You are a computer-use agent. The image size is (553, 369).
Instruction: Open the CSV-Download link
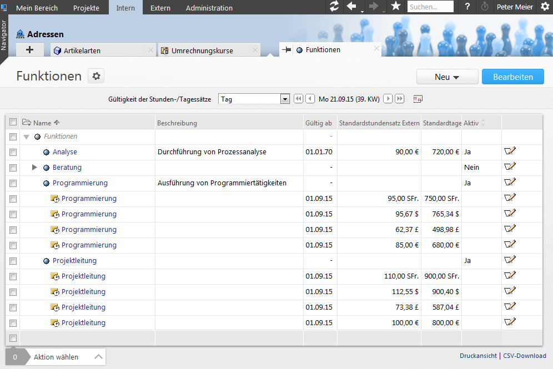coord(524,356)
